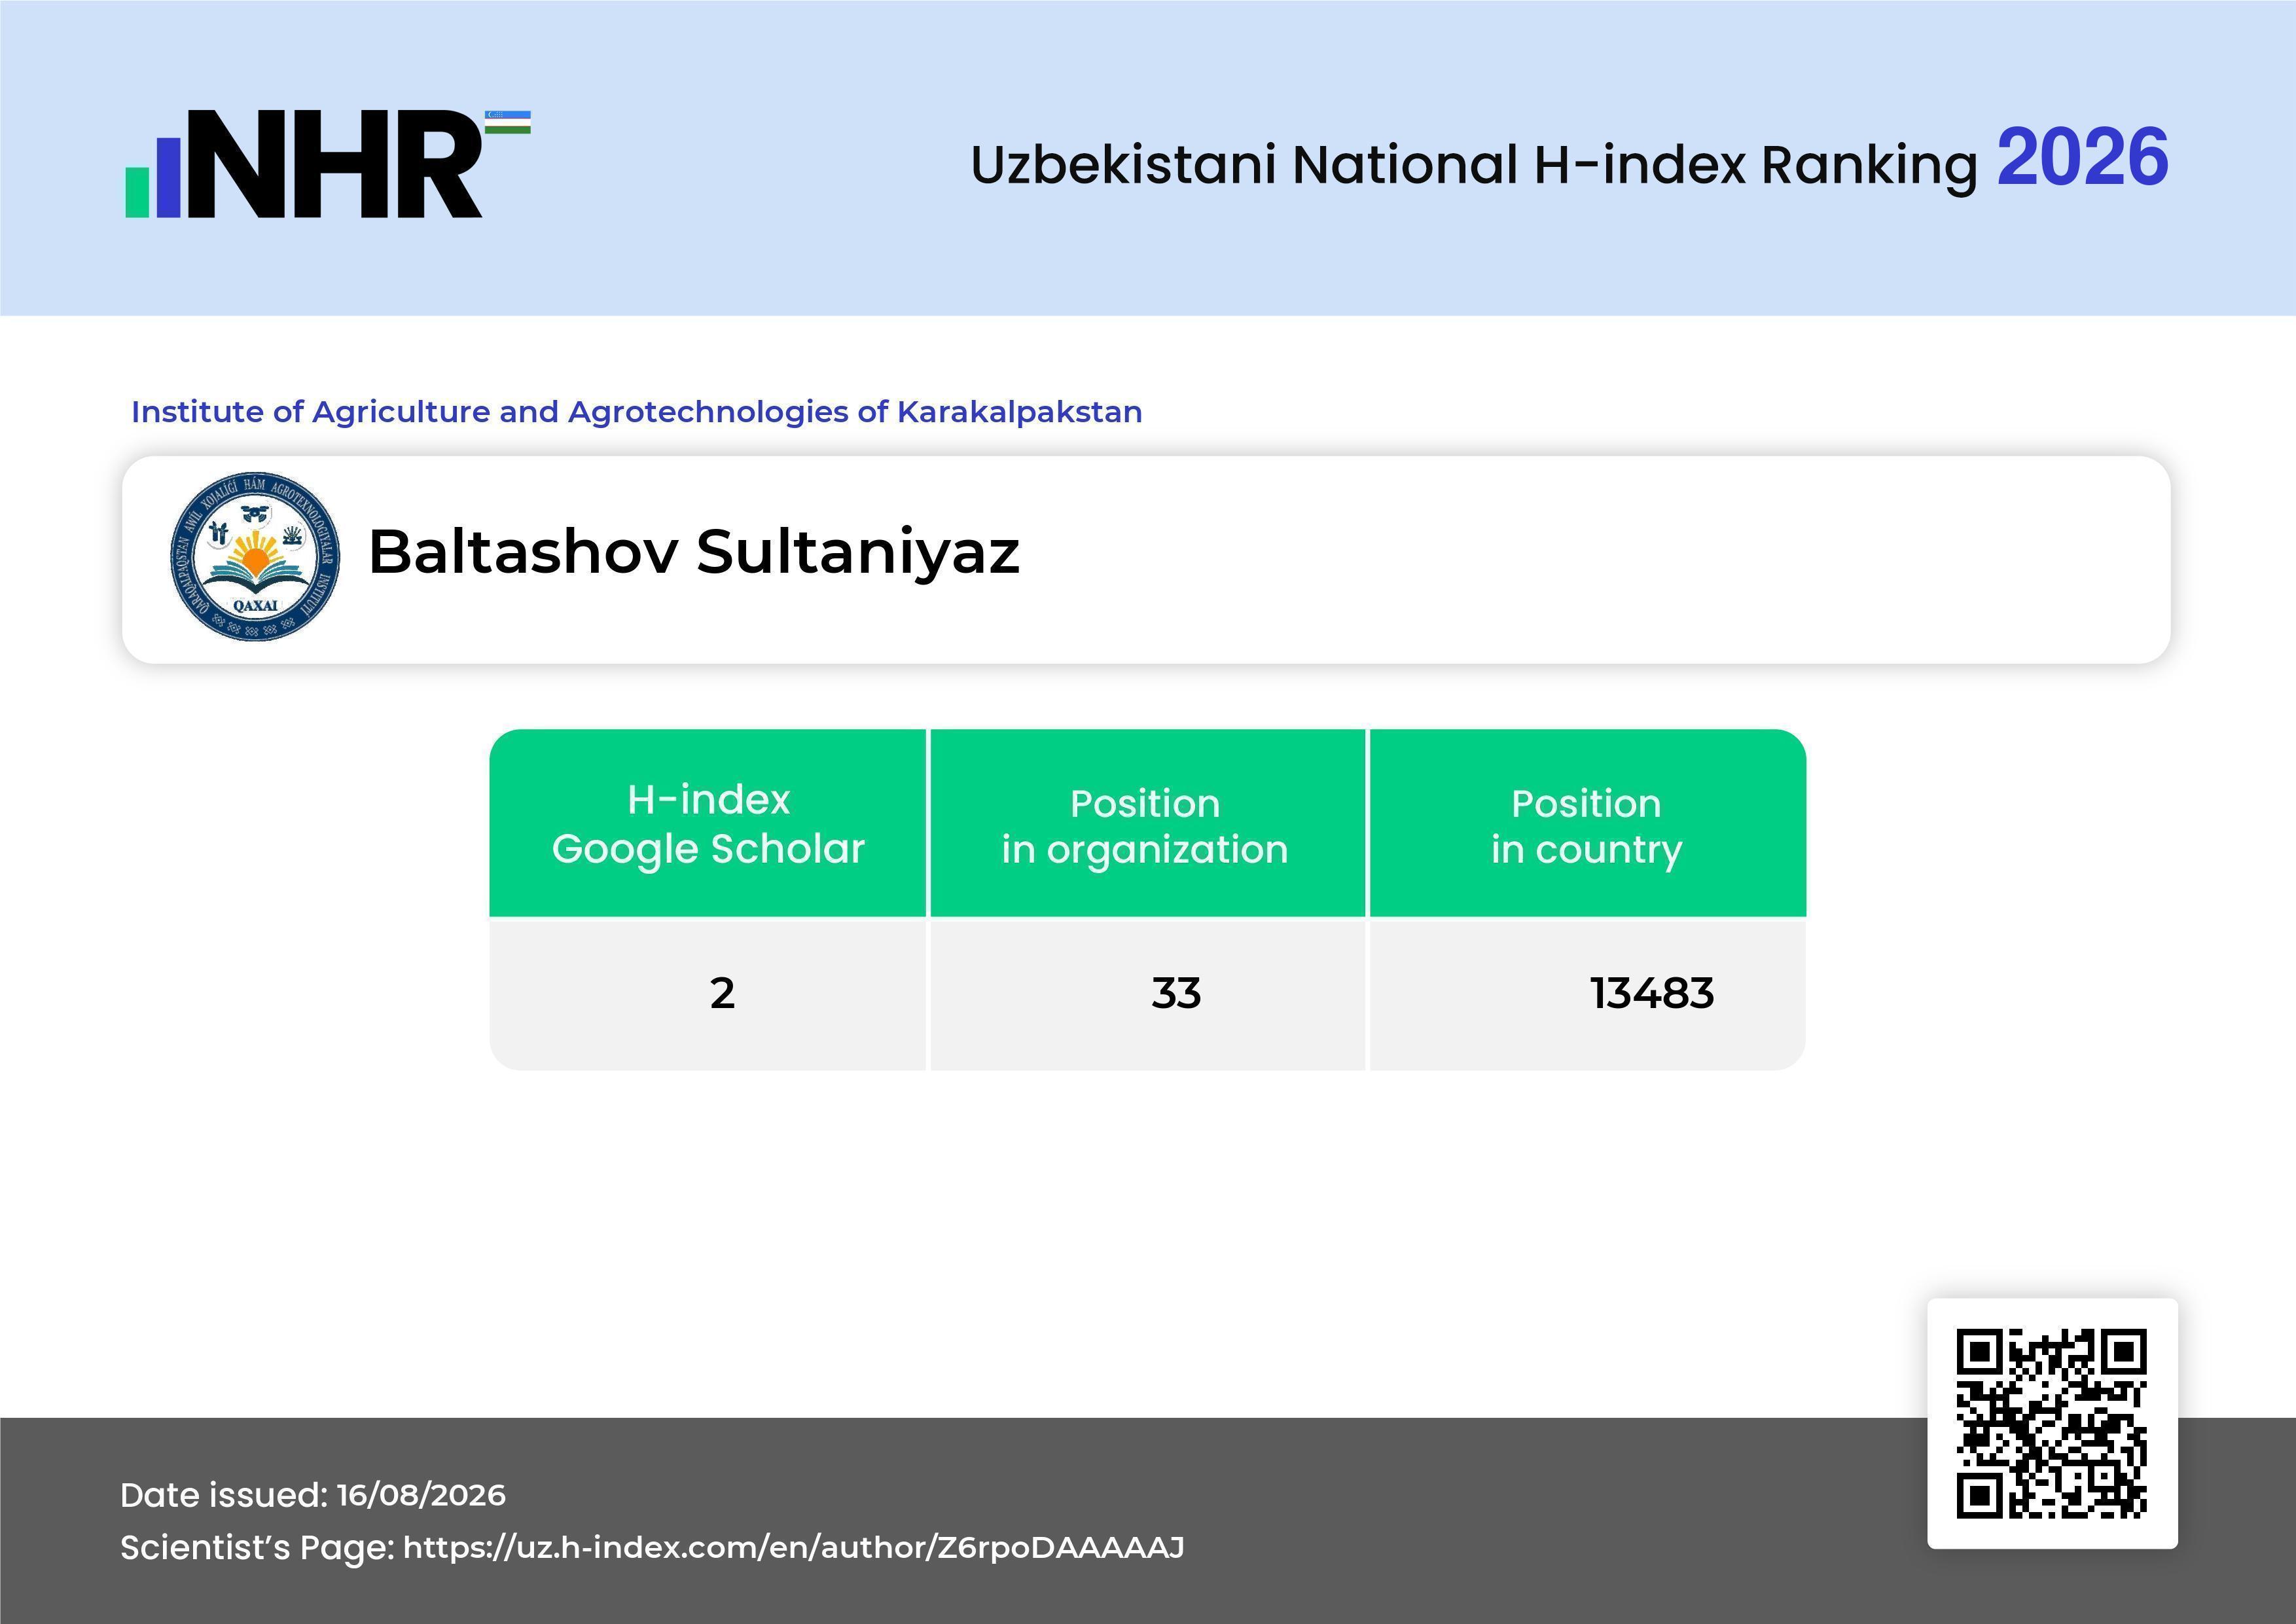Select the H-index value 2
Viewport: 2296px width, 1624px height.
click(722, 993)
